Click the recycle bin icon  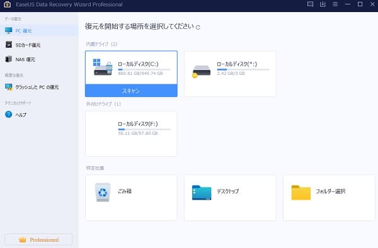tap(103, 192)
